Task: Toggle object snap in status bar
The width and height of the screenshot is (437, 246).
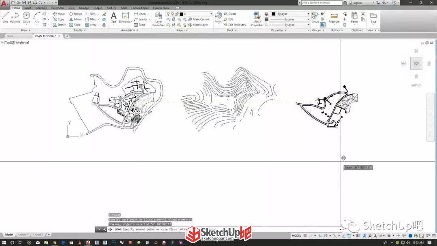Action: (x=349, y=236)
